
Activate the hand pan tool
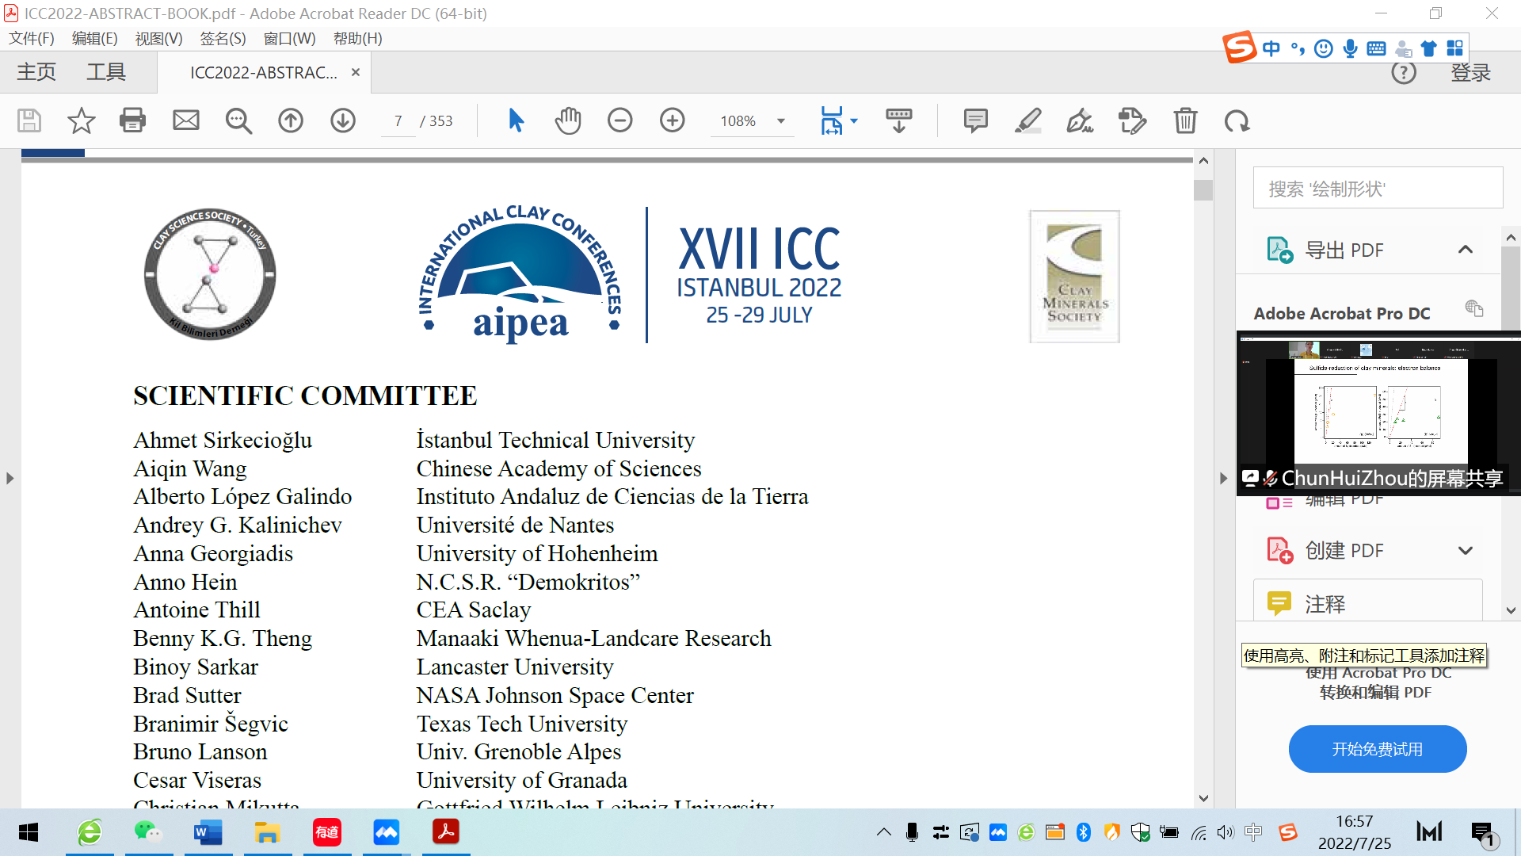[x=568, y=120]
